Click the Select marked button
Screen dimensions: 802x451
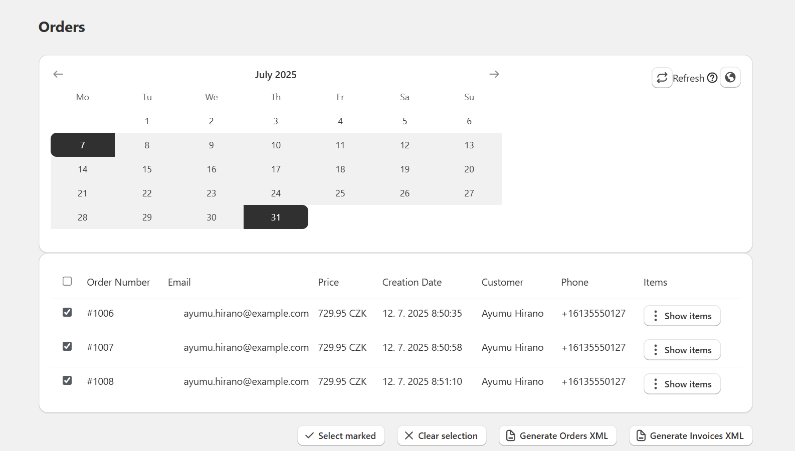point(341,435)
